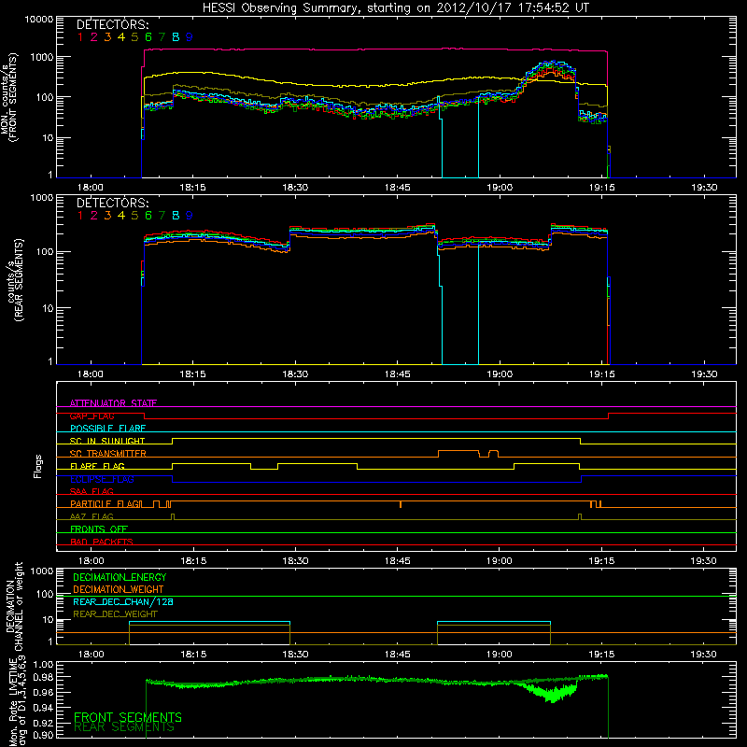
Task: Click the AAZ_FLAG label
Action: tap(92, 516)
